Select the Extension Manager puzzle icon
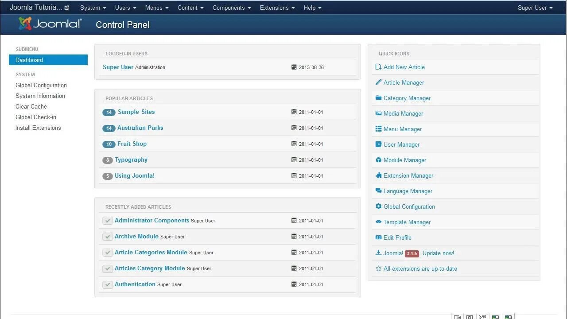 [378, 175]
